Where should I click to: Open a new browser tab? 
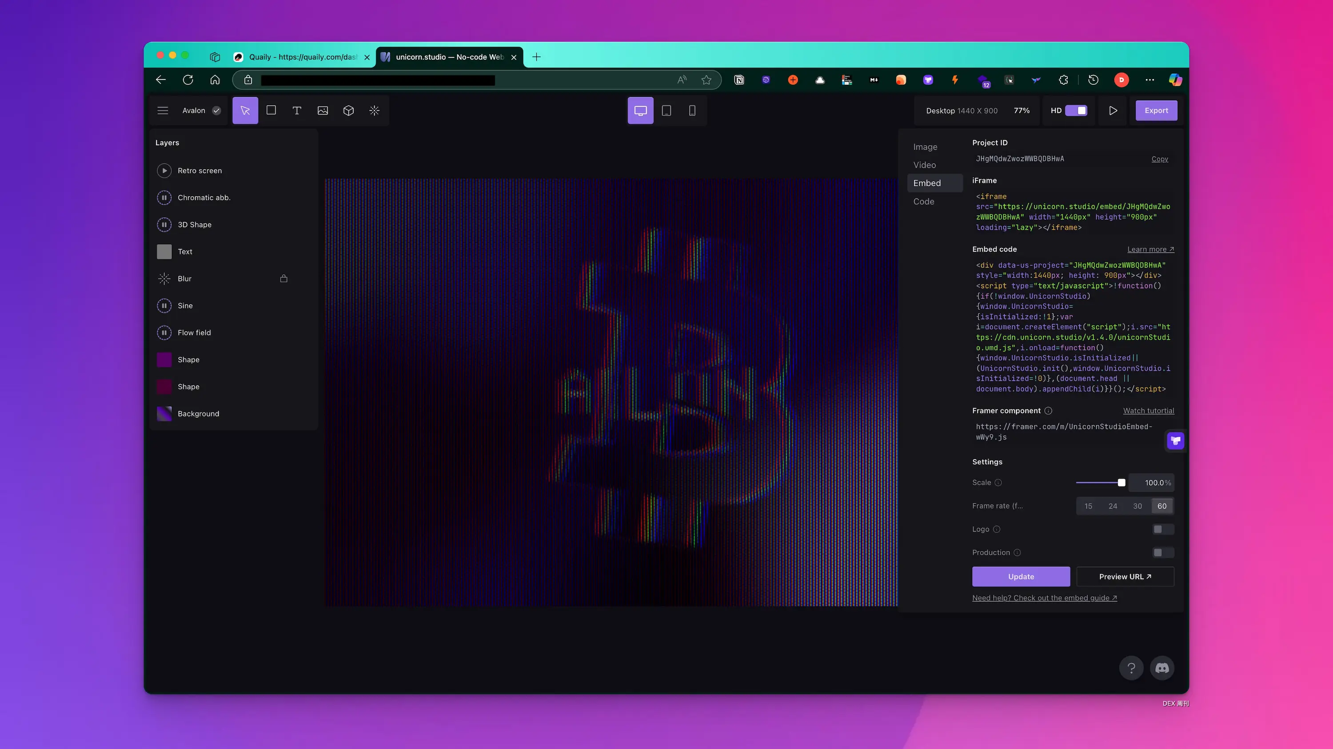537,57
